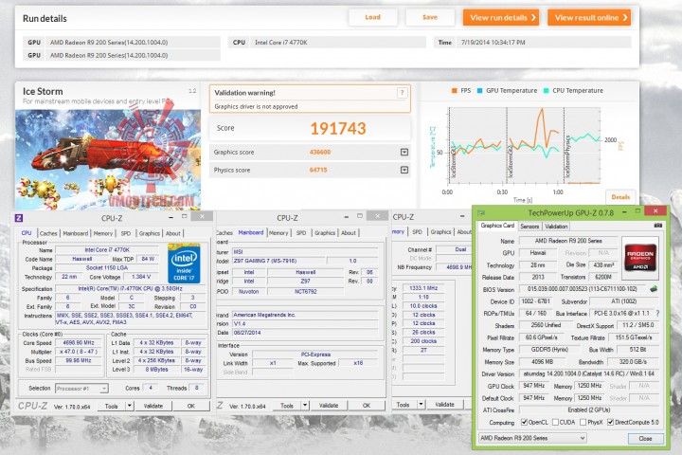
Task: Open the graph Details button
Action: 620,197
